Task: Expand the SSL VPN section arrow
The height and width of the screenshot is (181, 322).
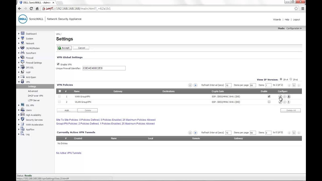Action: pos(19,105)
